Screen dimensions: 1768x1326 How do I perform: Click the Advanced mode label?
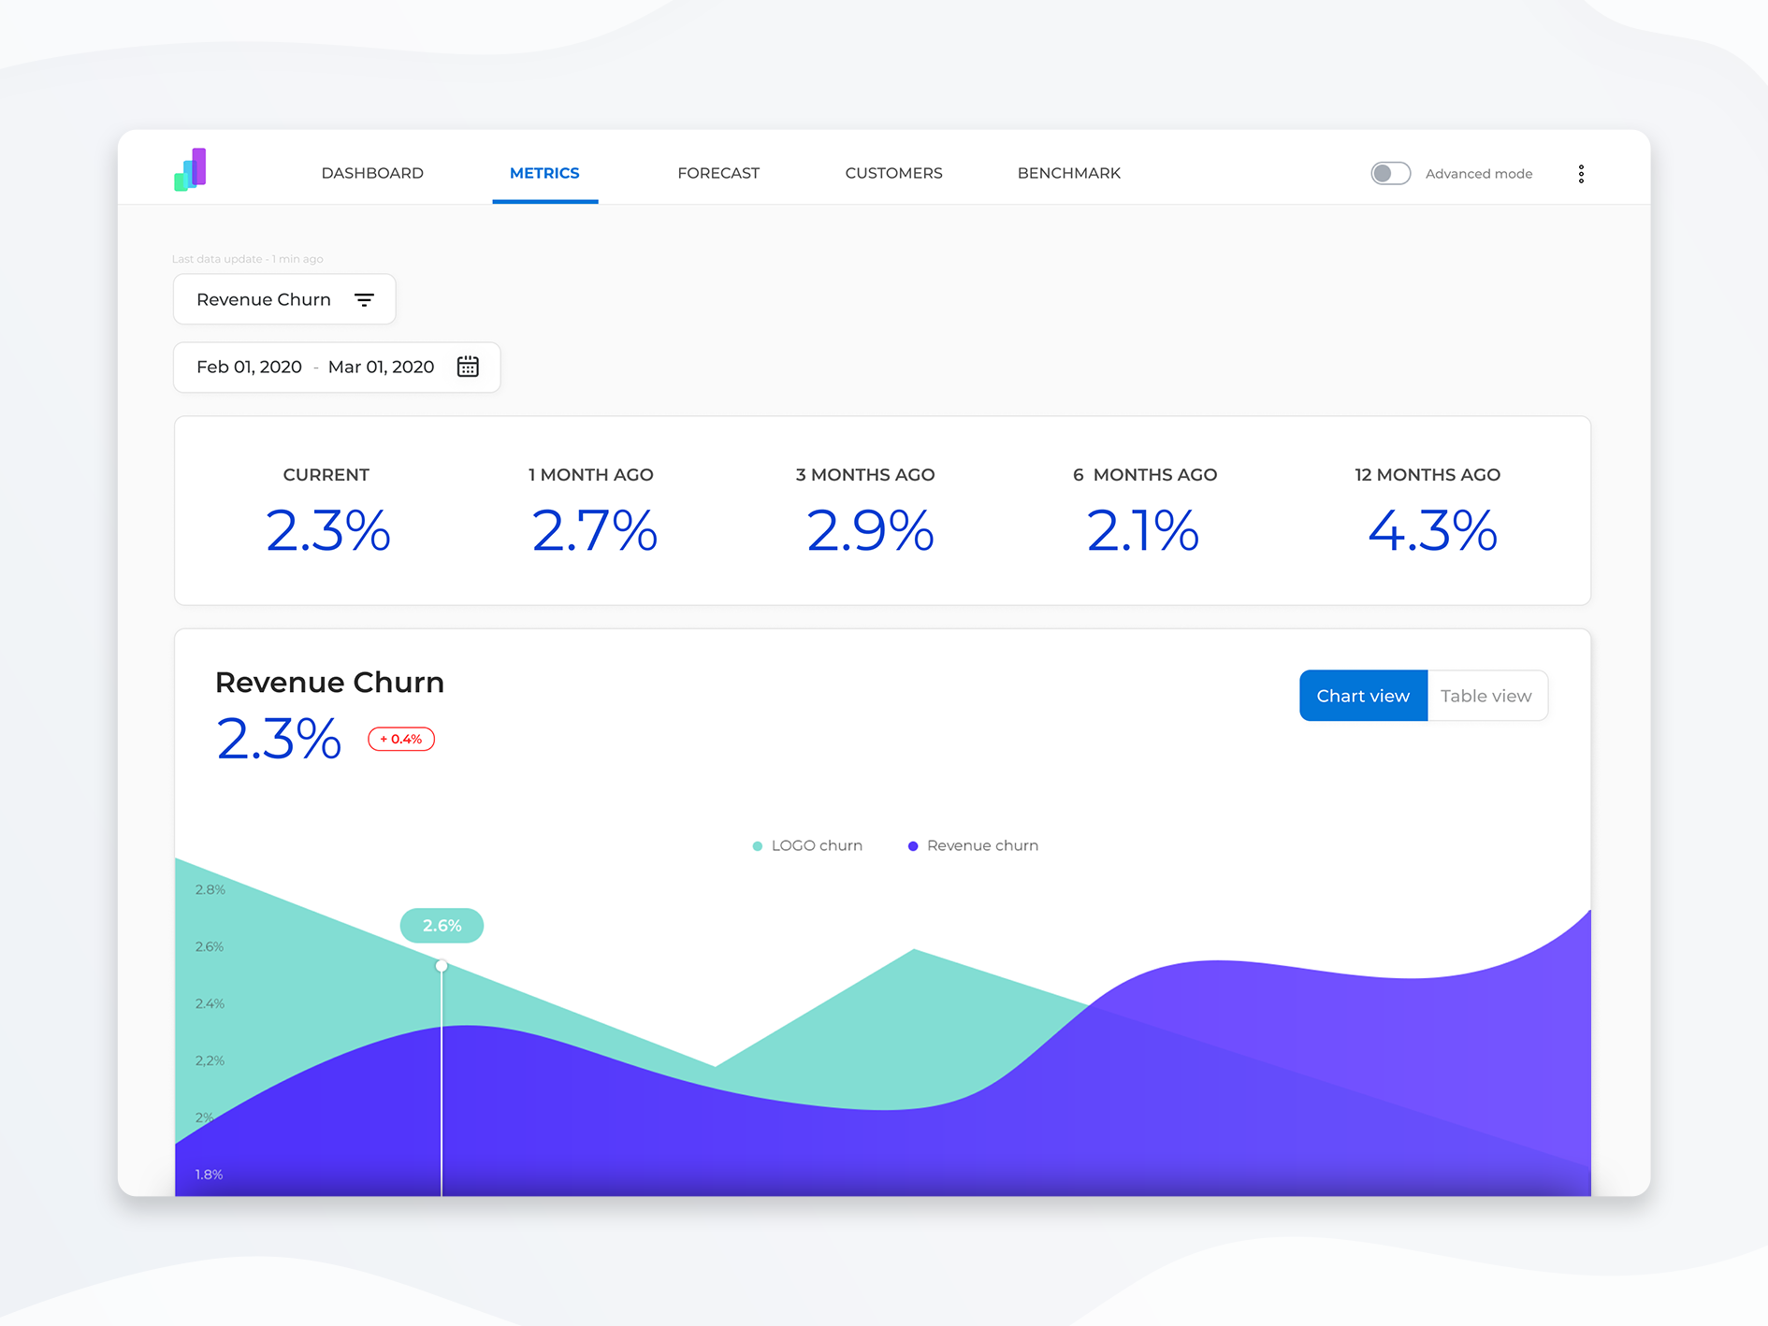point(1479,174)
